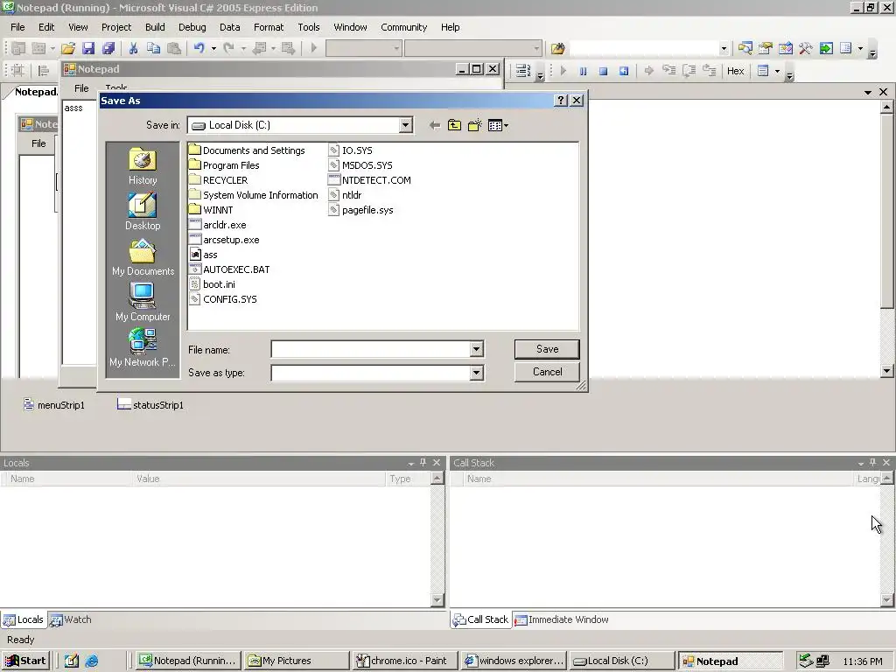Expand the Save as type dropdown arrow
The width and height of the screenshot is (896, 672).
(476, 373)
